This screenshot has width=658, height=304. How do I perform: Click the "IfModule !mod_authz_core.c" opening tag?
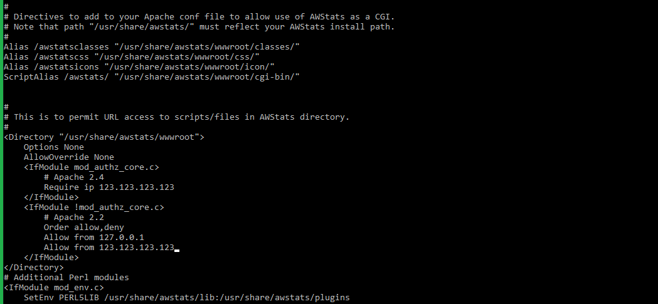click(94, 207)
